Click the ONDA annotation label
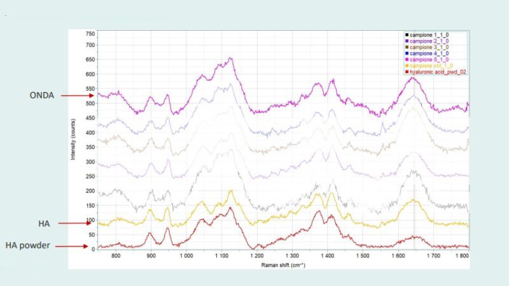 (42, 95)
